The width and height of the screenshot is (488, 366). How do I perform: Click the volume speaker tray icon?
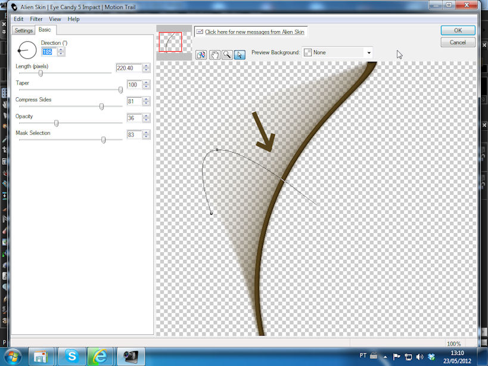(419, 357)
